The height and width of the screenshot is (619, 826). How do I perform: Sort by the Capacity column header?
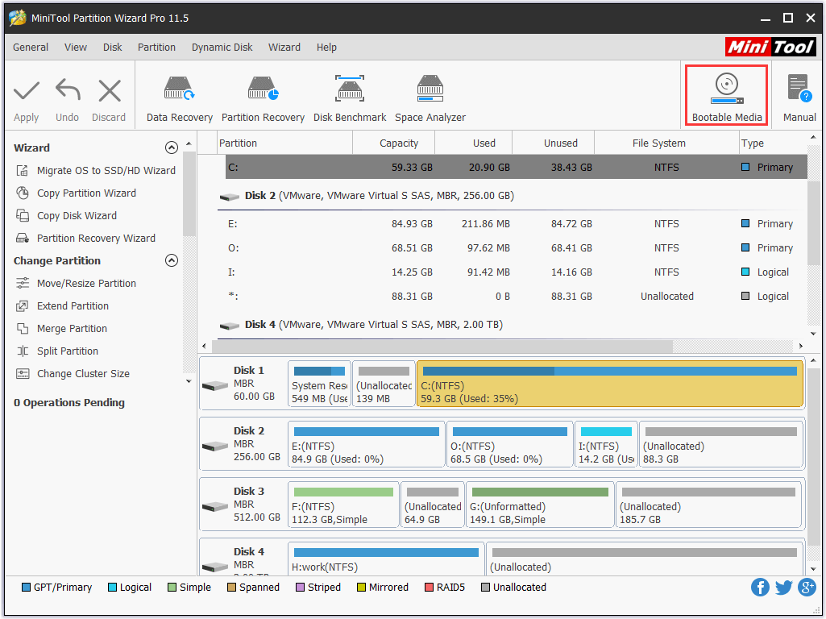click(393, 143)
